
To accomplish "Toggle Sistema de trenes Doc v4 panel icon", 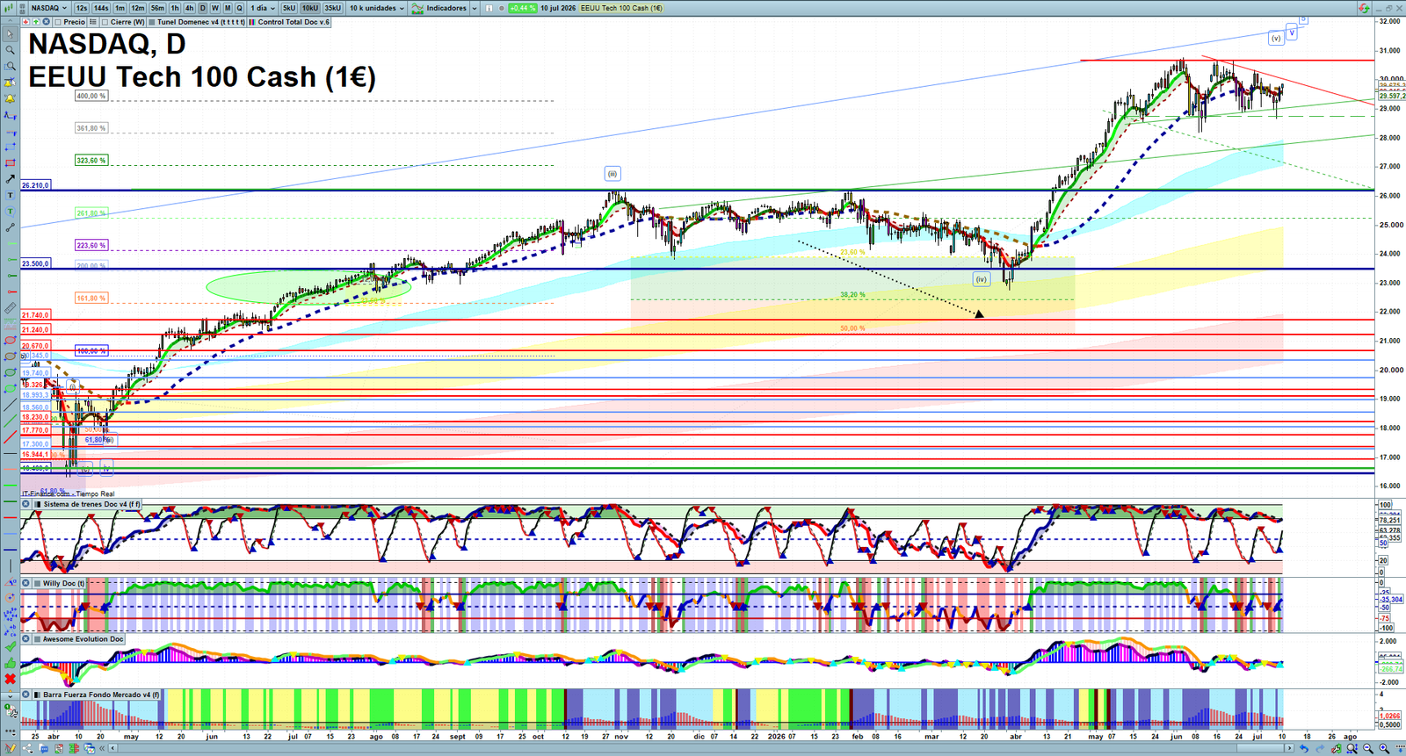I will tap(37, 504).
